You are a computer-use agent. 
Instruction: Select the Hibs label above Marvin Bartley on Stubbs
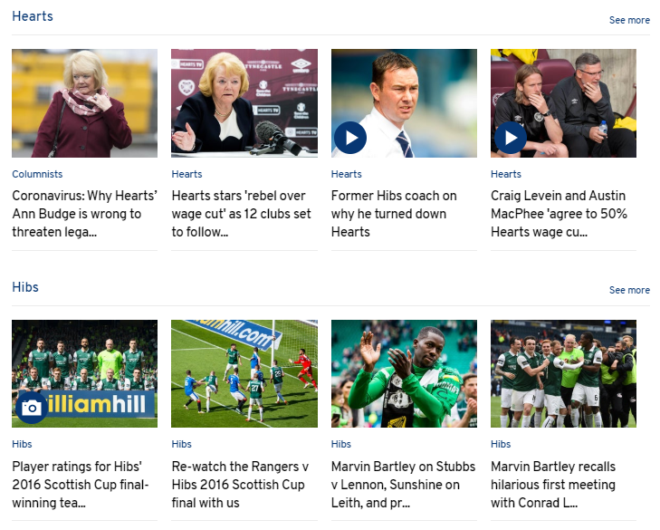[x=341, y=444]
